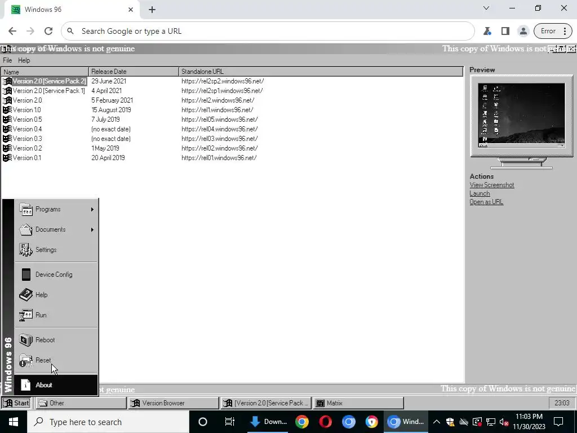Screen dimensions: 577x433
Task: Switch to Version 2.0 [Service Pack taskbar item
Action: click(x=266, y=403)
